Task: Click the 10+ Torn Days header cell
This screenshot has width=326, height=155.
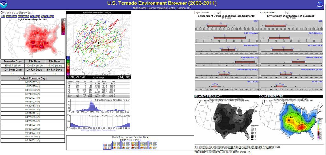Action: coord(12,70)
